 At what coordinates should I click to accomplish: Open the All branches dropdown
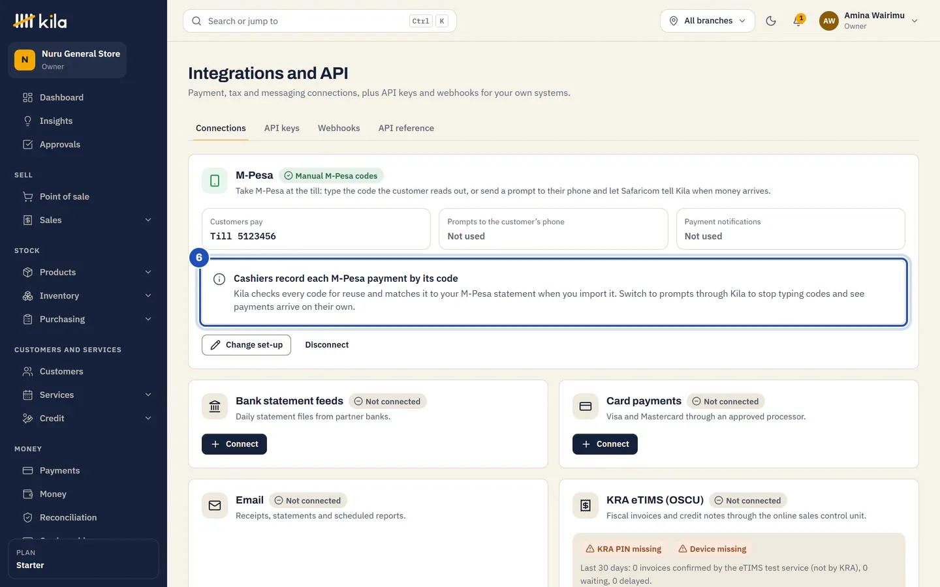708,21
